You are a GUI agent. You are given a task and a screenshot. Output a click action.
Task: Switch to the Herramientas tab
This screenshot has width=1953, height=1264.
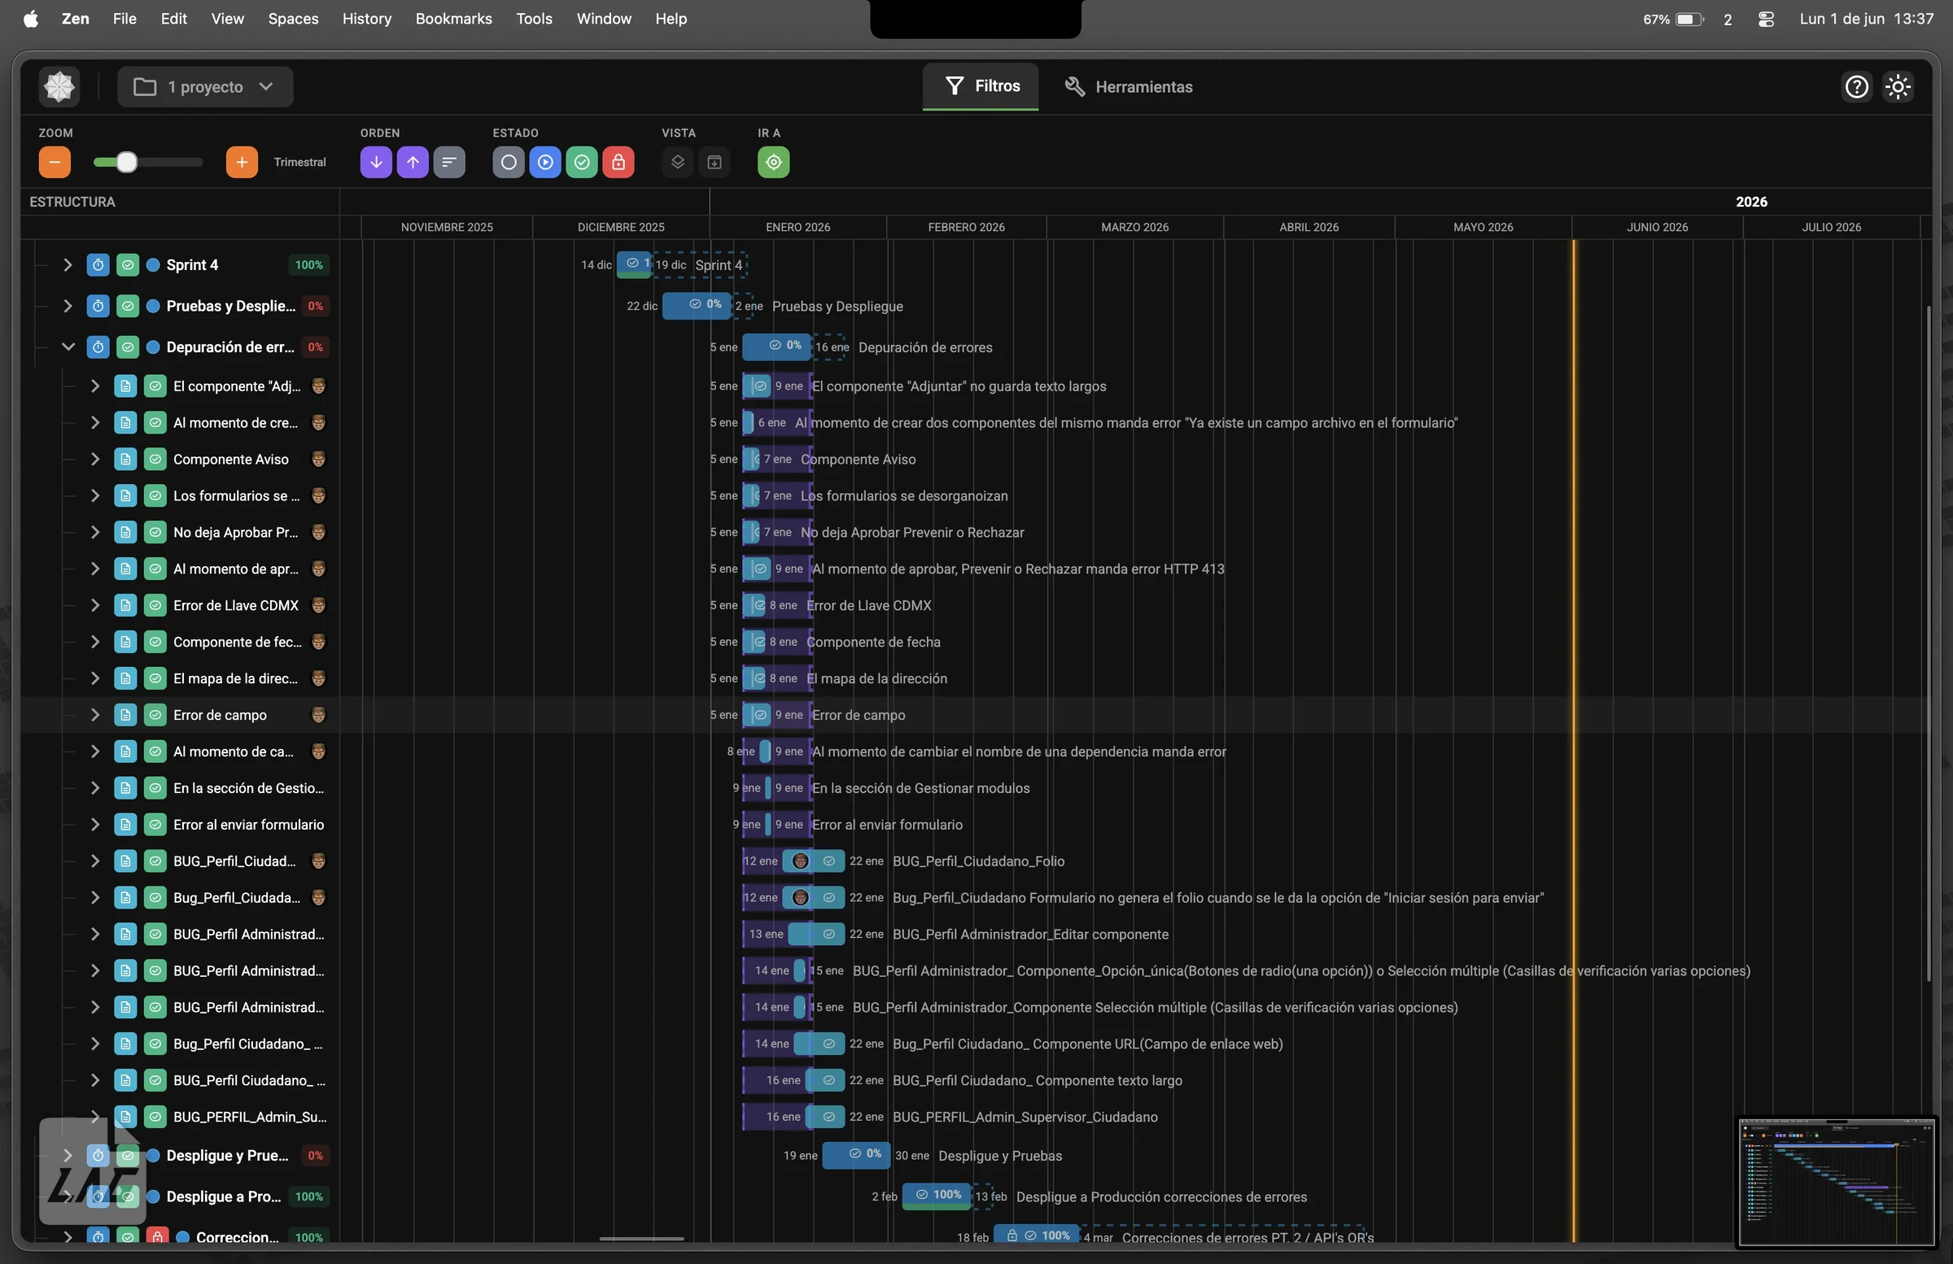tap(1129, 87)
